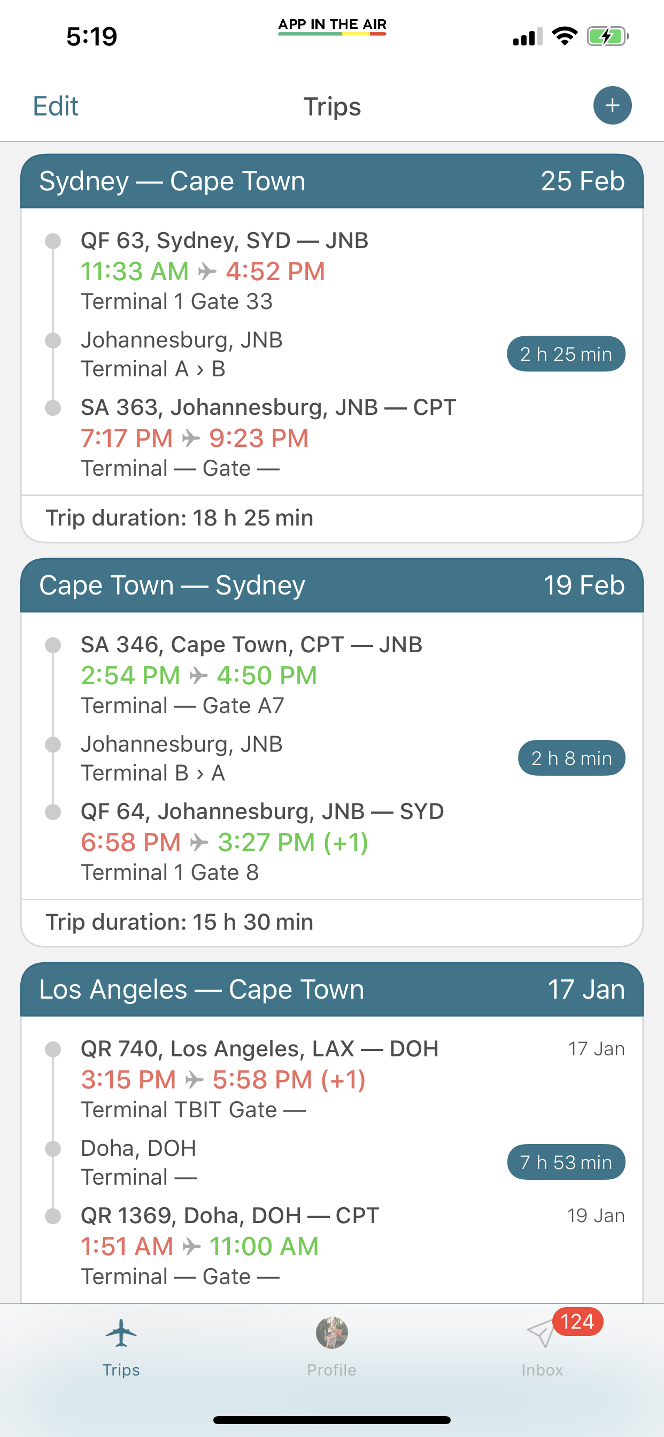The image size is (664, 1437).
Task: Tap the 7 h 53 min layover badge
Action: tap(566, 1162)
